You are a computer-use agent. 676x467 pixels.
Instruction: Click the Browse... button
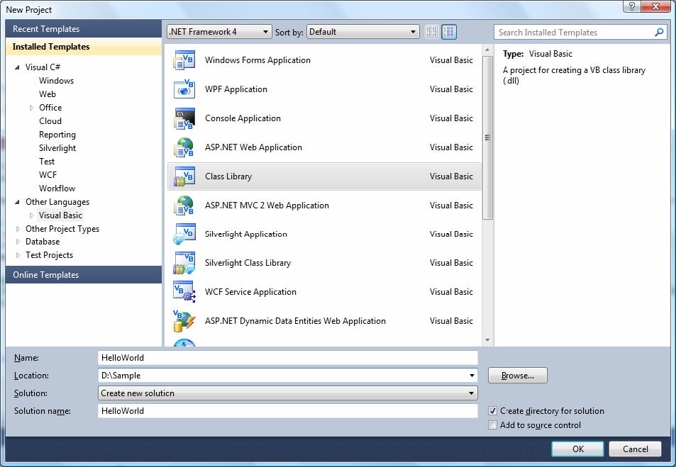(518, 376)
